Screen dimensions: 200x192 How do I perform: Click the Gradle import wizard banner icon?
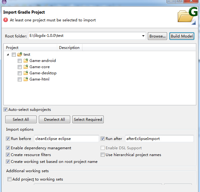pos(188,16)
